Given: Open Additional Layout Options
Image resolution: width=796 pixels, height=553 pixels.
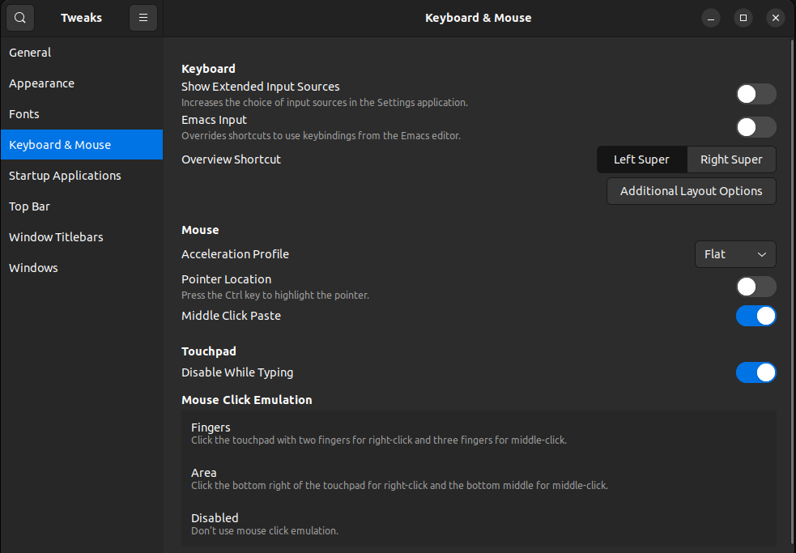Looking at the screenshot, I should (x=691, y=191).
